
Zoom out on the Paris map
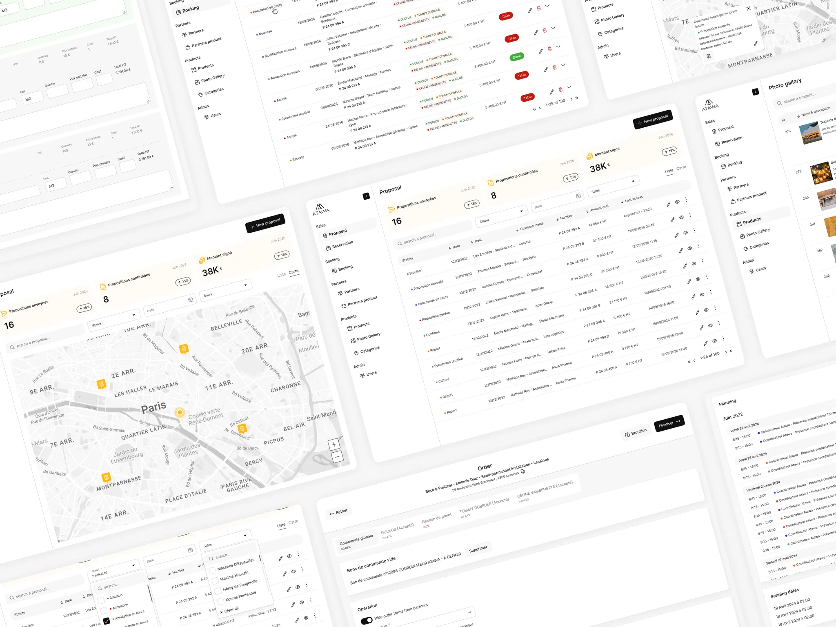coord(337,457)
